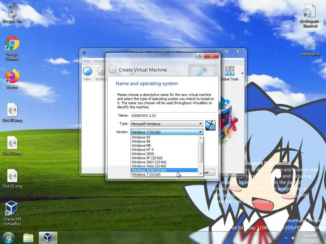Choose Windows XP (32-bit) option

click(164, 158)
